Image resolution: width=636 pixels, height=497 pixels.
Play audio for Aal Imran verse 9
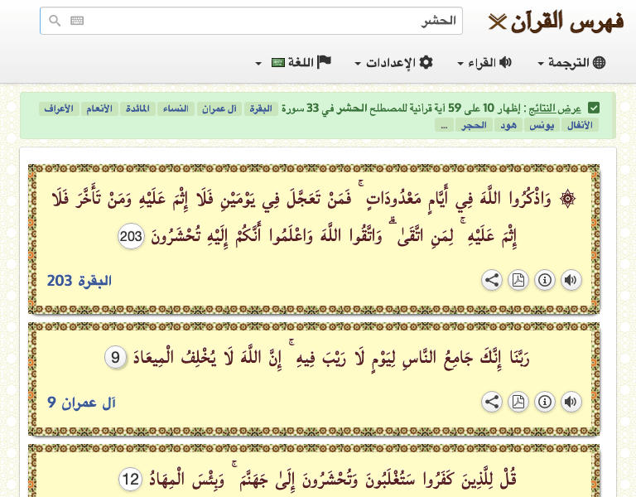[571, 402]
